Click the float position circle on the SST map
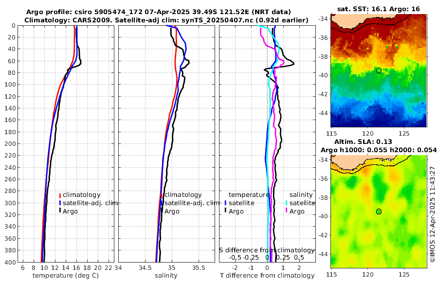The width and height of the screenshot is (438, 282). pyautogui.click(x=379, y=70)
